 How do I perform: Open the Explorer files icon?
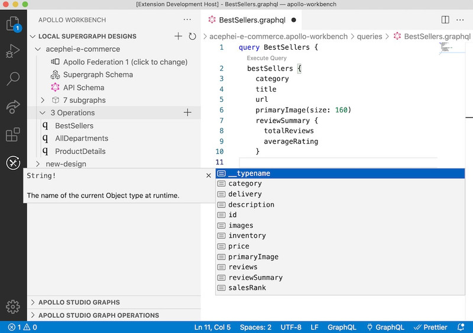click(x=13, y=24)
